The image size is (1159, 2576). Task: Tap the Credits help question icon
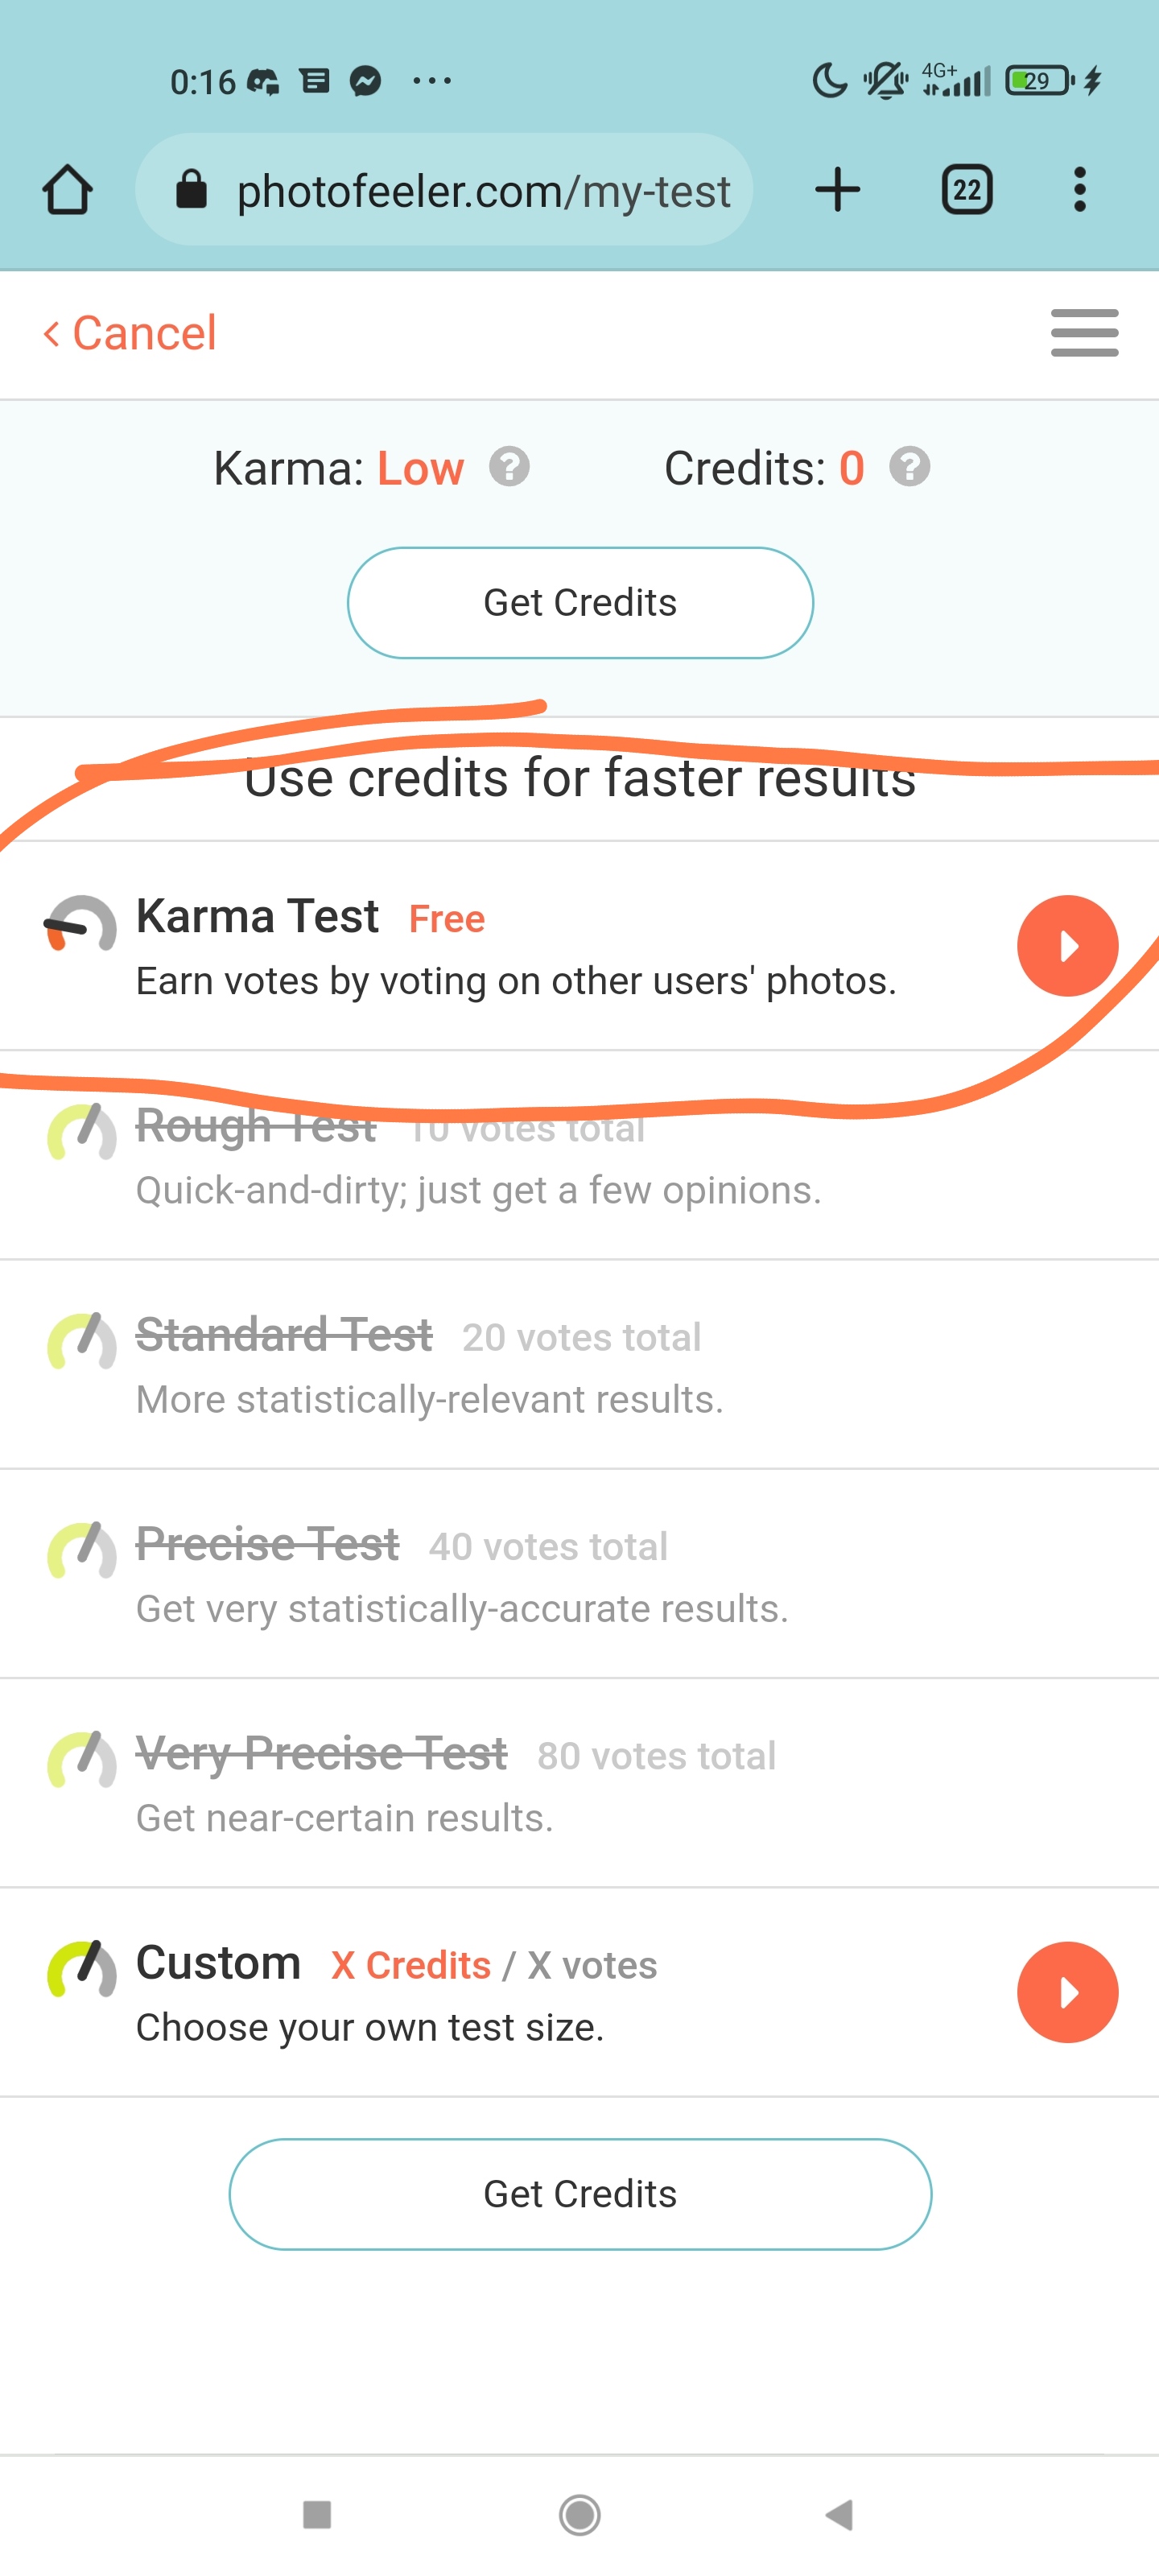tap(909, 467)
